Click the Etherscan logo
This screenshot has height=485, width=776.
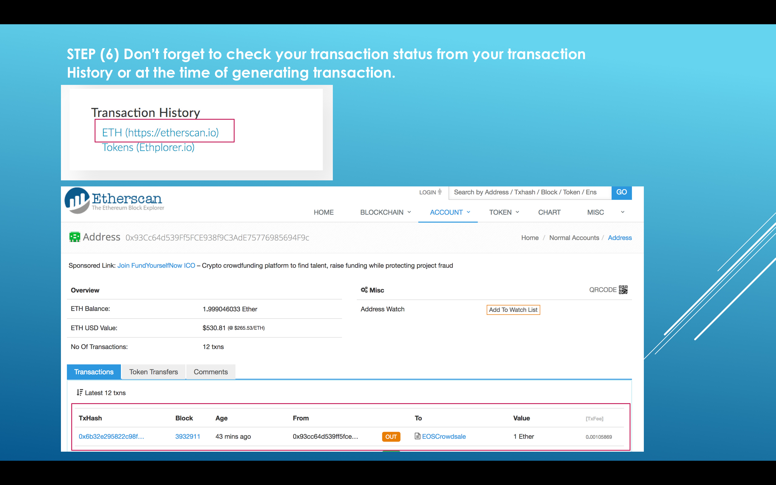coord(115,201)
